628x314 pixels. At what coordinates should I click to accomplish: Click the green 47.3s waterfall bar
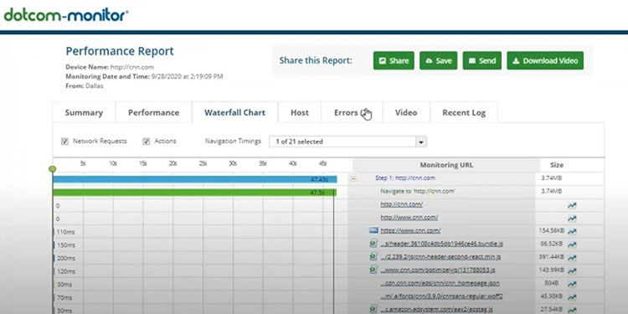click(194, 193)
